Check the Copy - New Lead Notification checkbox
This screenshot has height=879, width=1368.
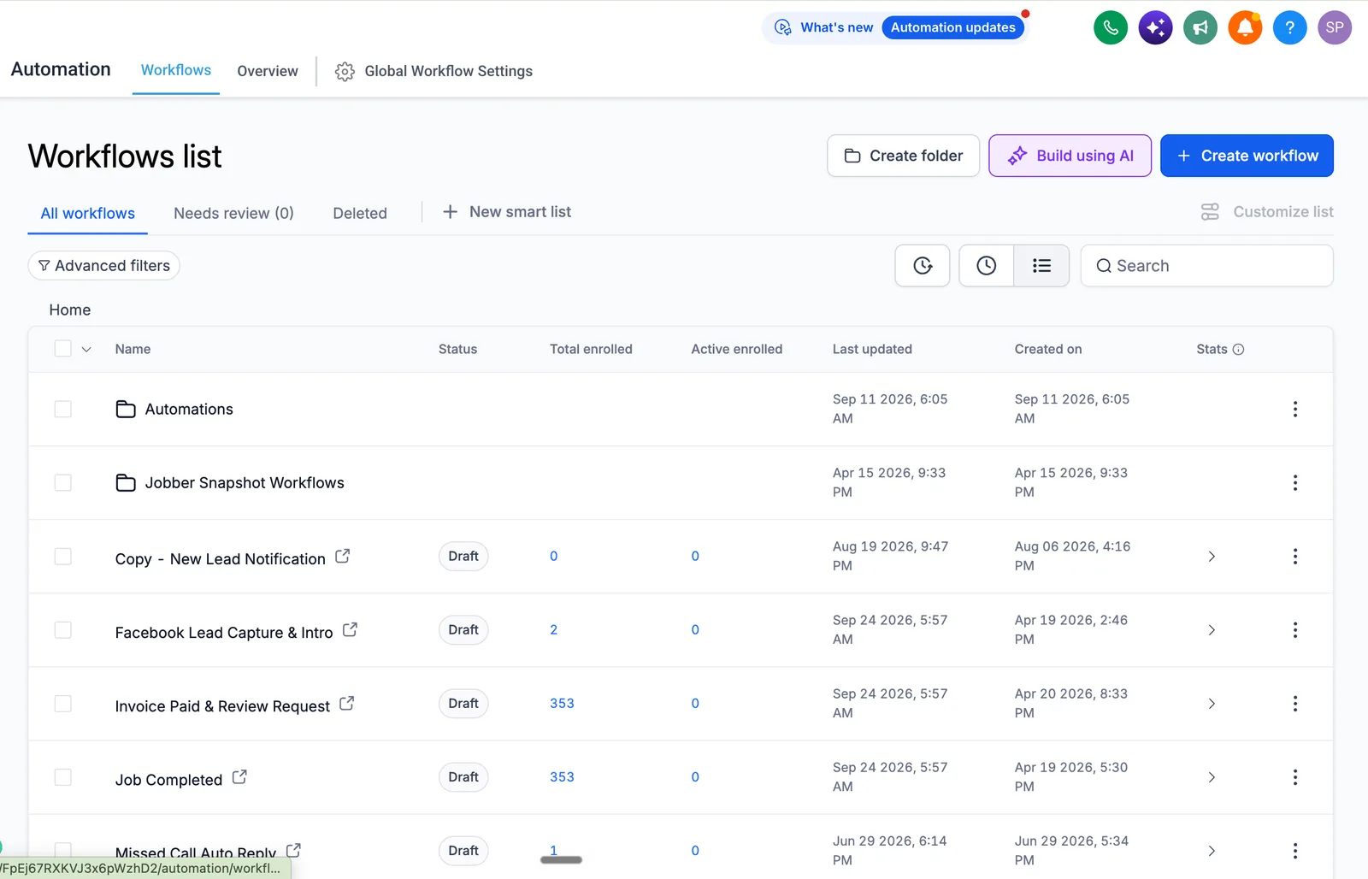click(x=62, y=556)
